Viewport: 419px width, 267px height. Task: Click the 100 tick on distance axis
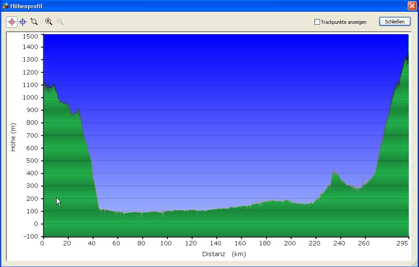pos(166,244)
